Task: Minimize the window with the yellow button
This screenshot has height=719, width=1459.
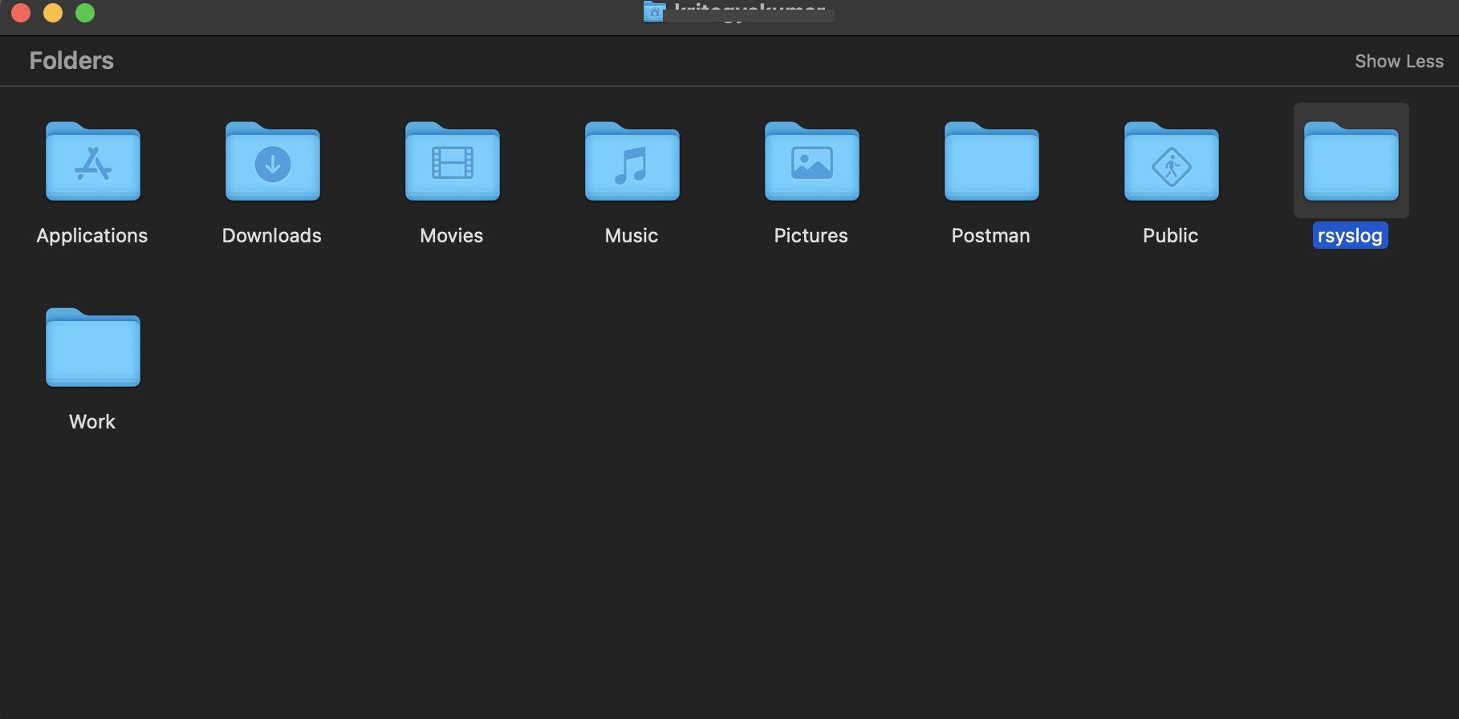Action: point(53,13)
